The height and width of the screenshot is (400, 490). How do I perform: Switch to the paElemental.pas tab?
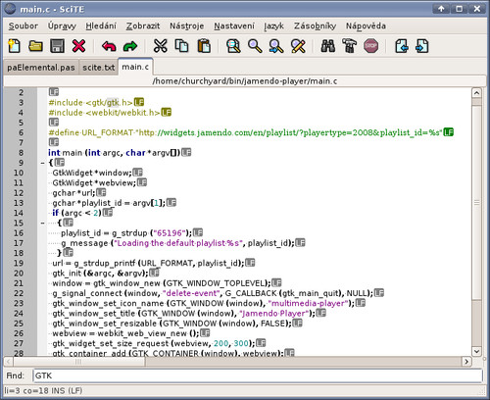(41, 68)
